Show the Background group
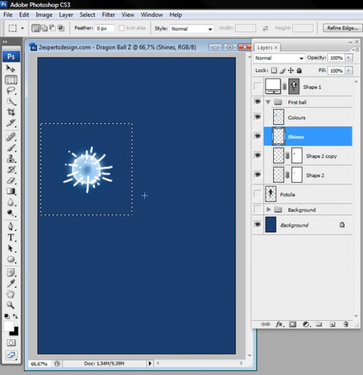Image resolution: width=363 pixels, height=375 pixels. 257,209
